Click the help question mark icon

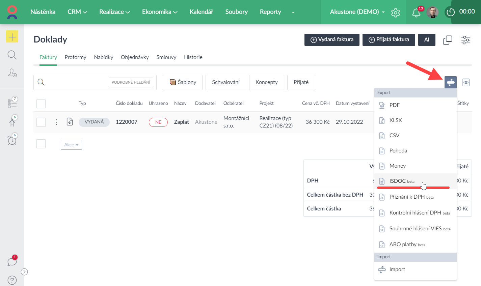pyautogui.click(x=12, y=280)
